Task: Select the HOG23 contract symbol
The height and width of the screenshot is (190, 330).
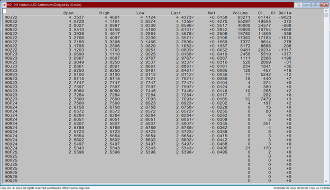Action: point(11,59)
